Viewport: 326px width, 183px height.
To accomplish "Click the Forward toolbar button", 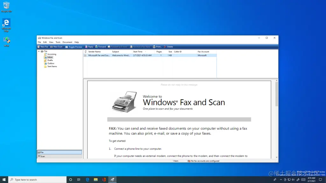I will (100, 47).
